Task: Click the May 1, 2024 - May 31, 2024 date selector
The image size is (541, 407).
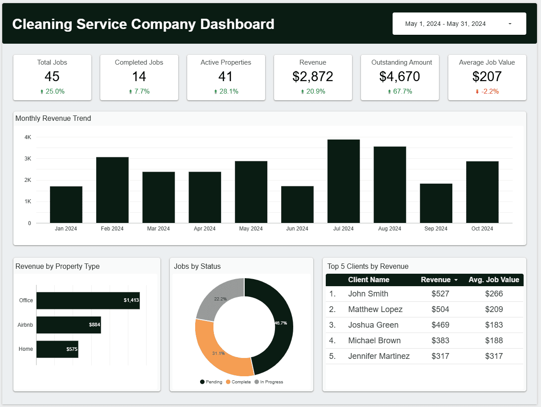Action: (x=446, y=24)
